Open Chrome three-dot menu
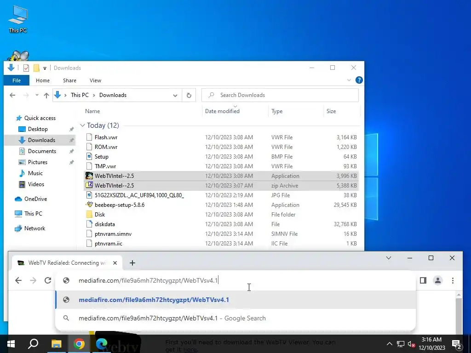471x353 pixels. (x=453, y=280)
